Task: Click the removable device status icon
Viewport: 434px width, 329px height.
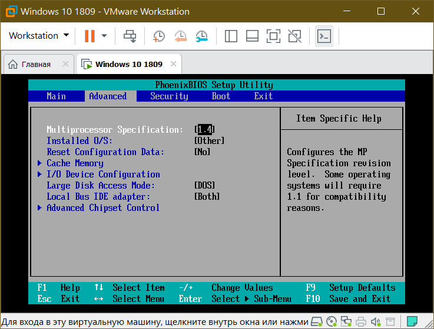Action: pos(390,321)
